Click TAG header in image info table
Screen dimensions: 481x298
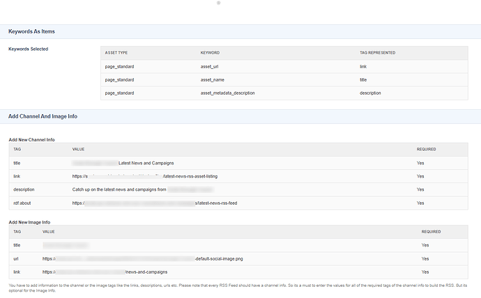17,232
